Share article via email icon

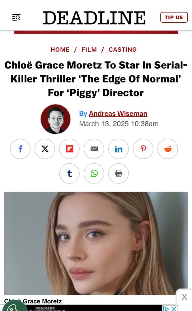[x=94, y=149]
